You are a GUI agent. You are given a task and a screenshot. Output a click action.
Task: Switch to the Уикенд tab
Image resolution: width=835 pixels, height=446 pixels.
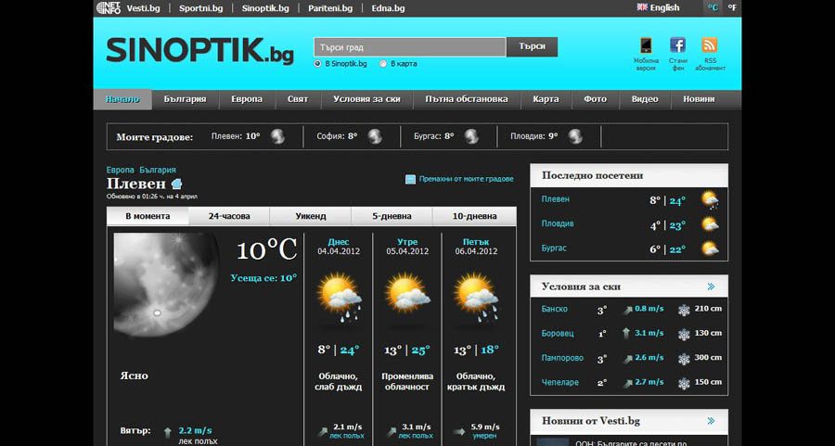[x=311, y=216]
